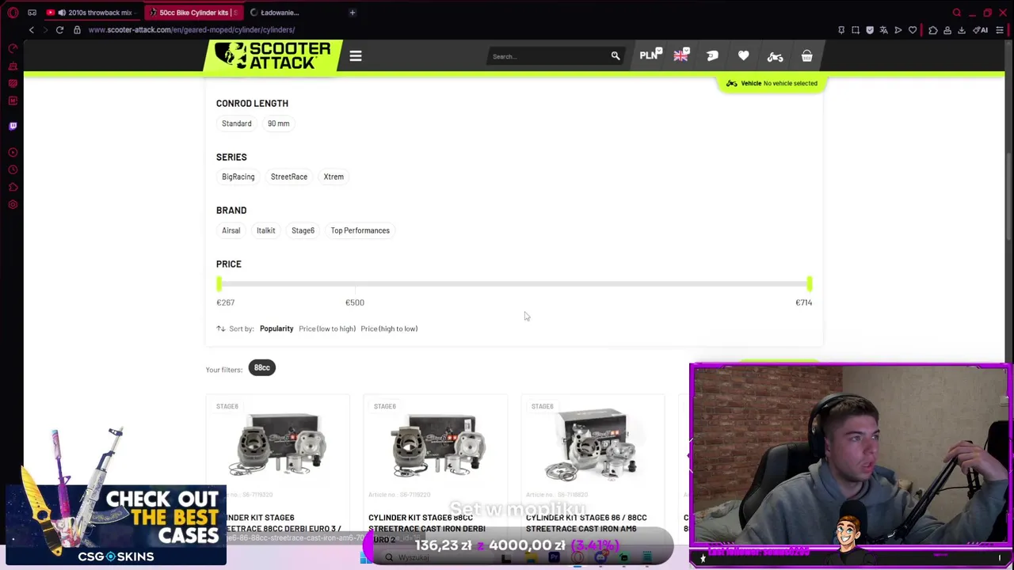Open the ad blocker shield
Image resolution: width=1014 pixels, height=570 pixels.
coord(870,30)
